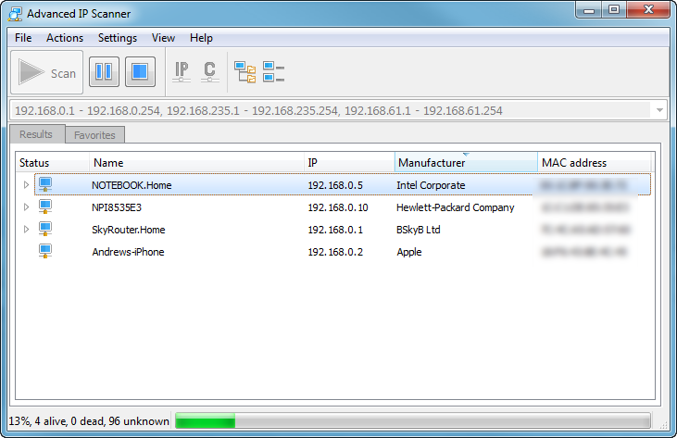Screen dimensions: 677x438
Task: Expand the NOTEBOOK.Home row
Action: point(26,184)
